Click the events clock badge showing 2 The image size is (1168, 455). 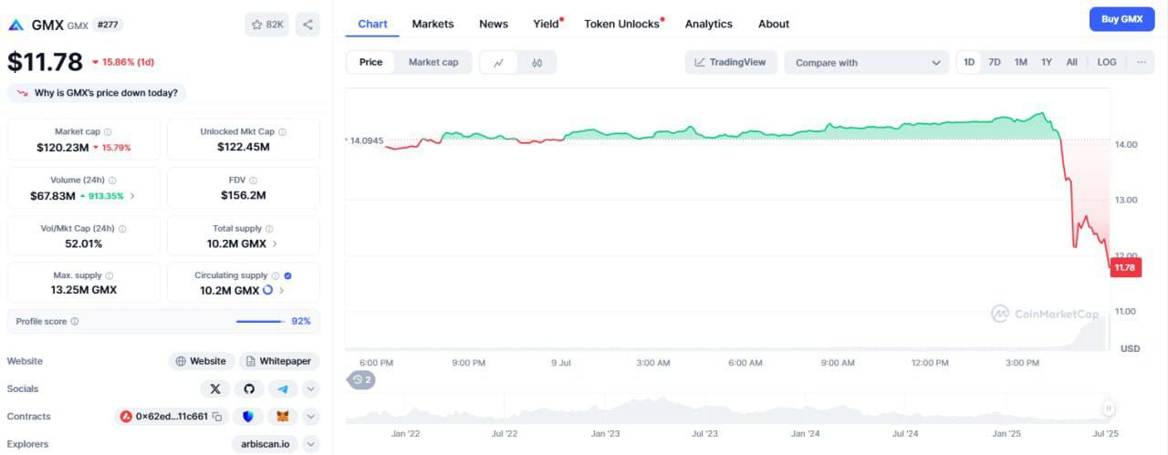click(x=362, y=379)
